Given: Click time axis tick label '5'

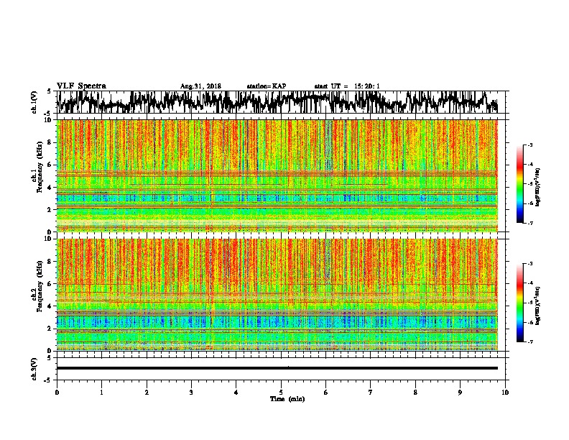Looking at the screenshot, I should tap(281, 393).
